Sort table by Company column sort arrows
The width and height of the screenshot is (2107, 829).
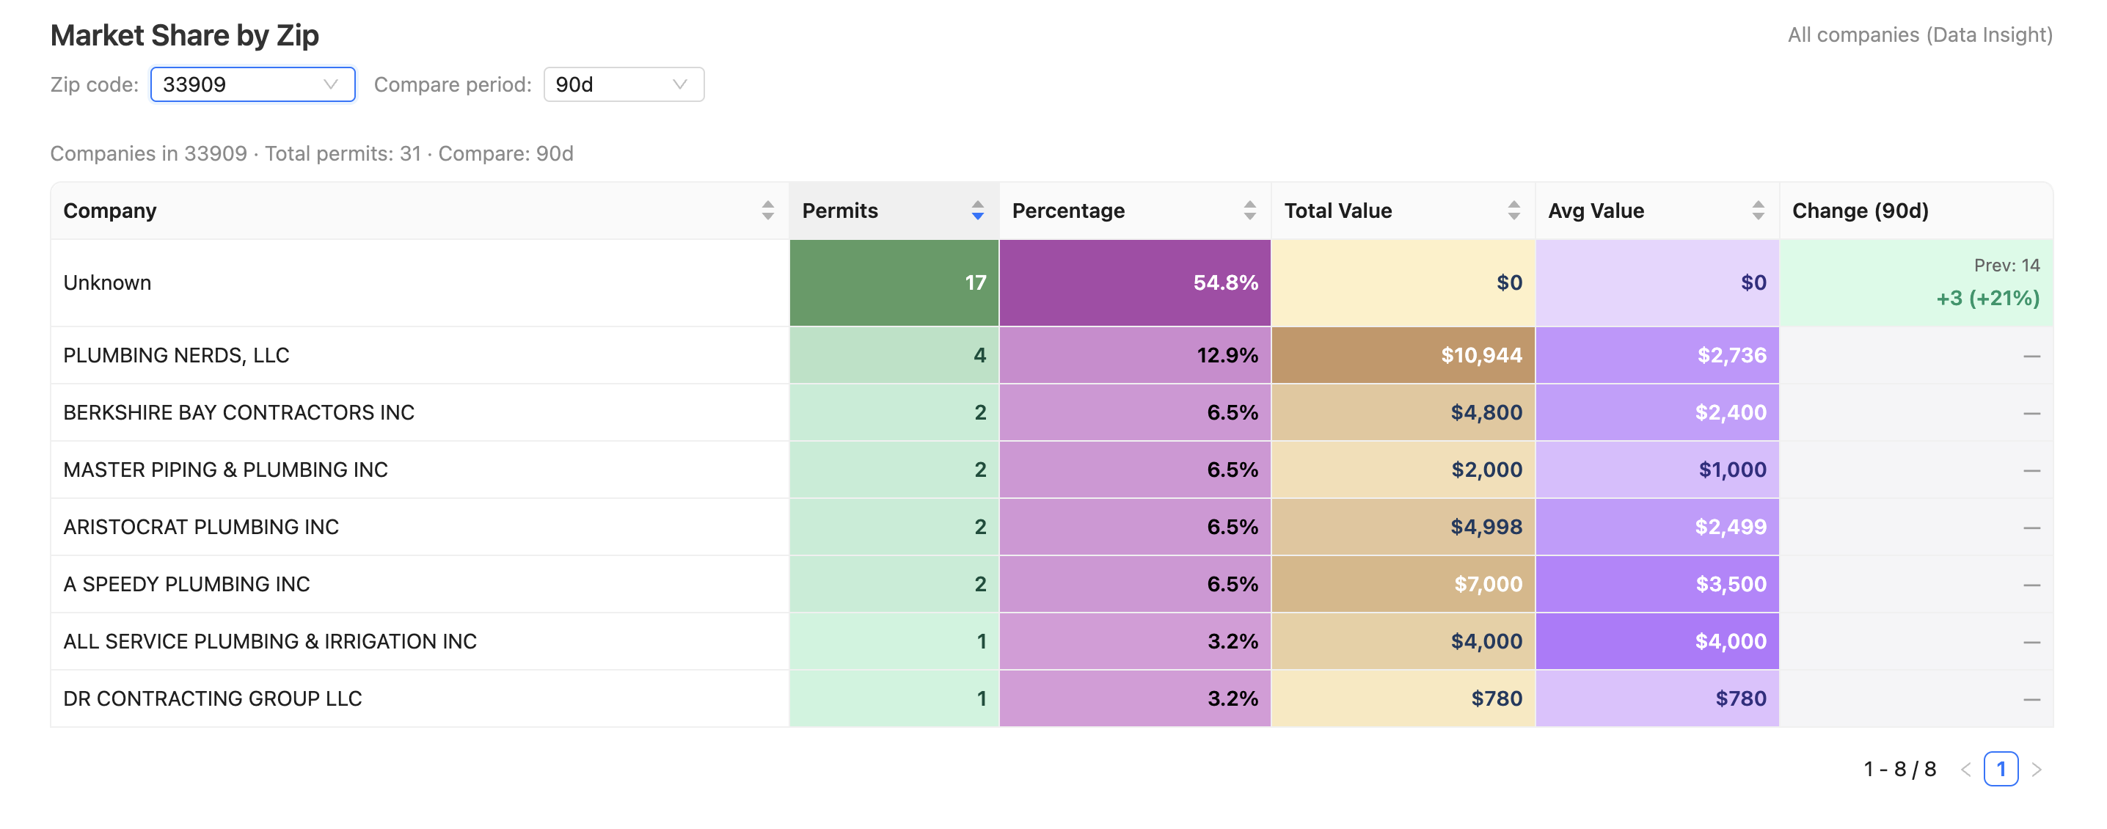[767, 210]
